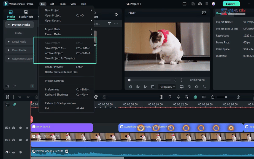Click the timeline zoom slider handle
The width and height of the screenshot is (254, 159).
226,97
